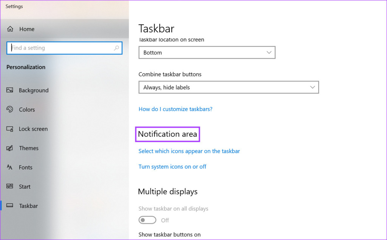The width and height of the screenshot is (387, 240).
Task: Click the Home icon at the top
Action: pyautogui.click(x=10, y=29)
